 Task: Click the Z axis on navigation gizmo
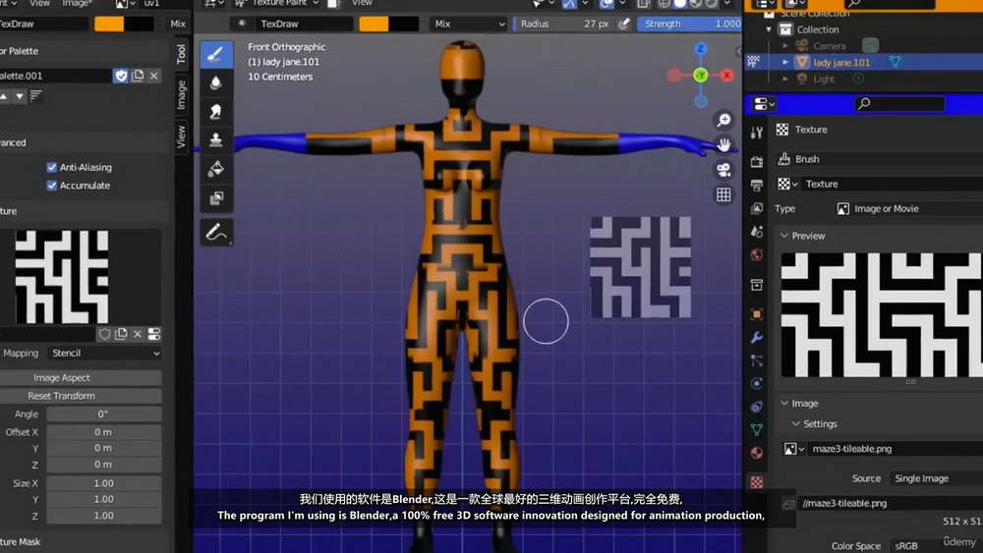click(x=700, y=49)
